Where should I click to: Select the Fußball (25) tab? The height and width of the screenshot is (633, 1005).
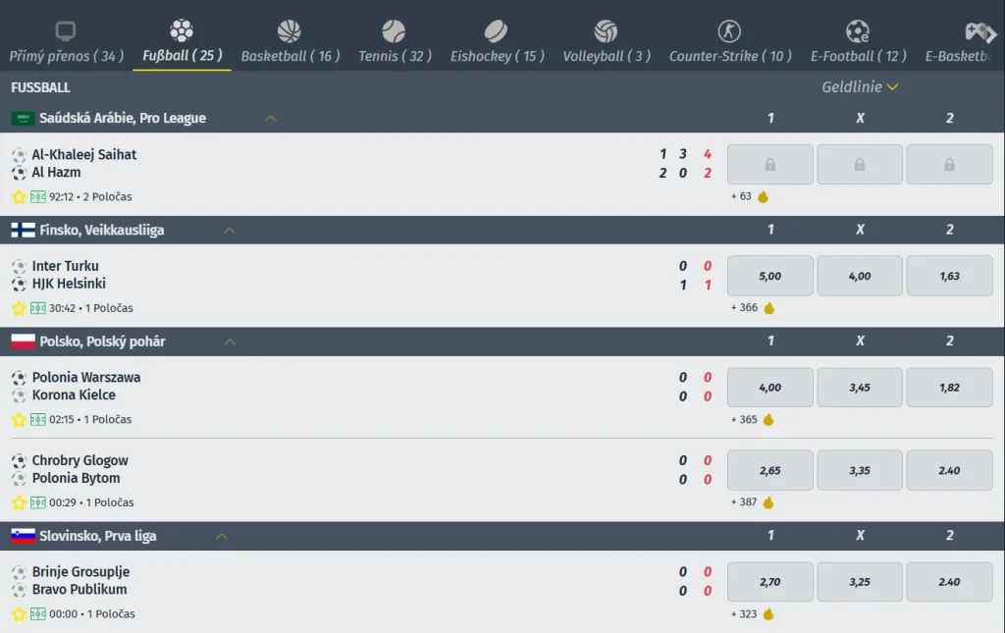coord(182,42)
